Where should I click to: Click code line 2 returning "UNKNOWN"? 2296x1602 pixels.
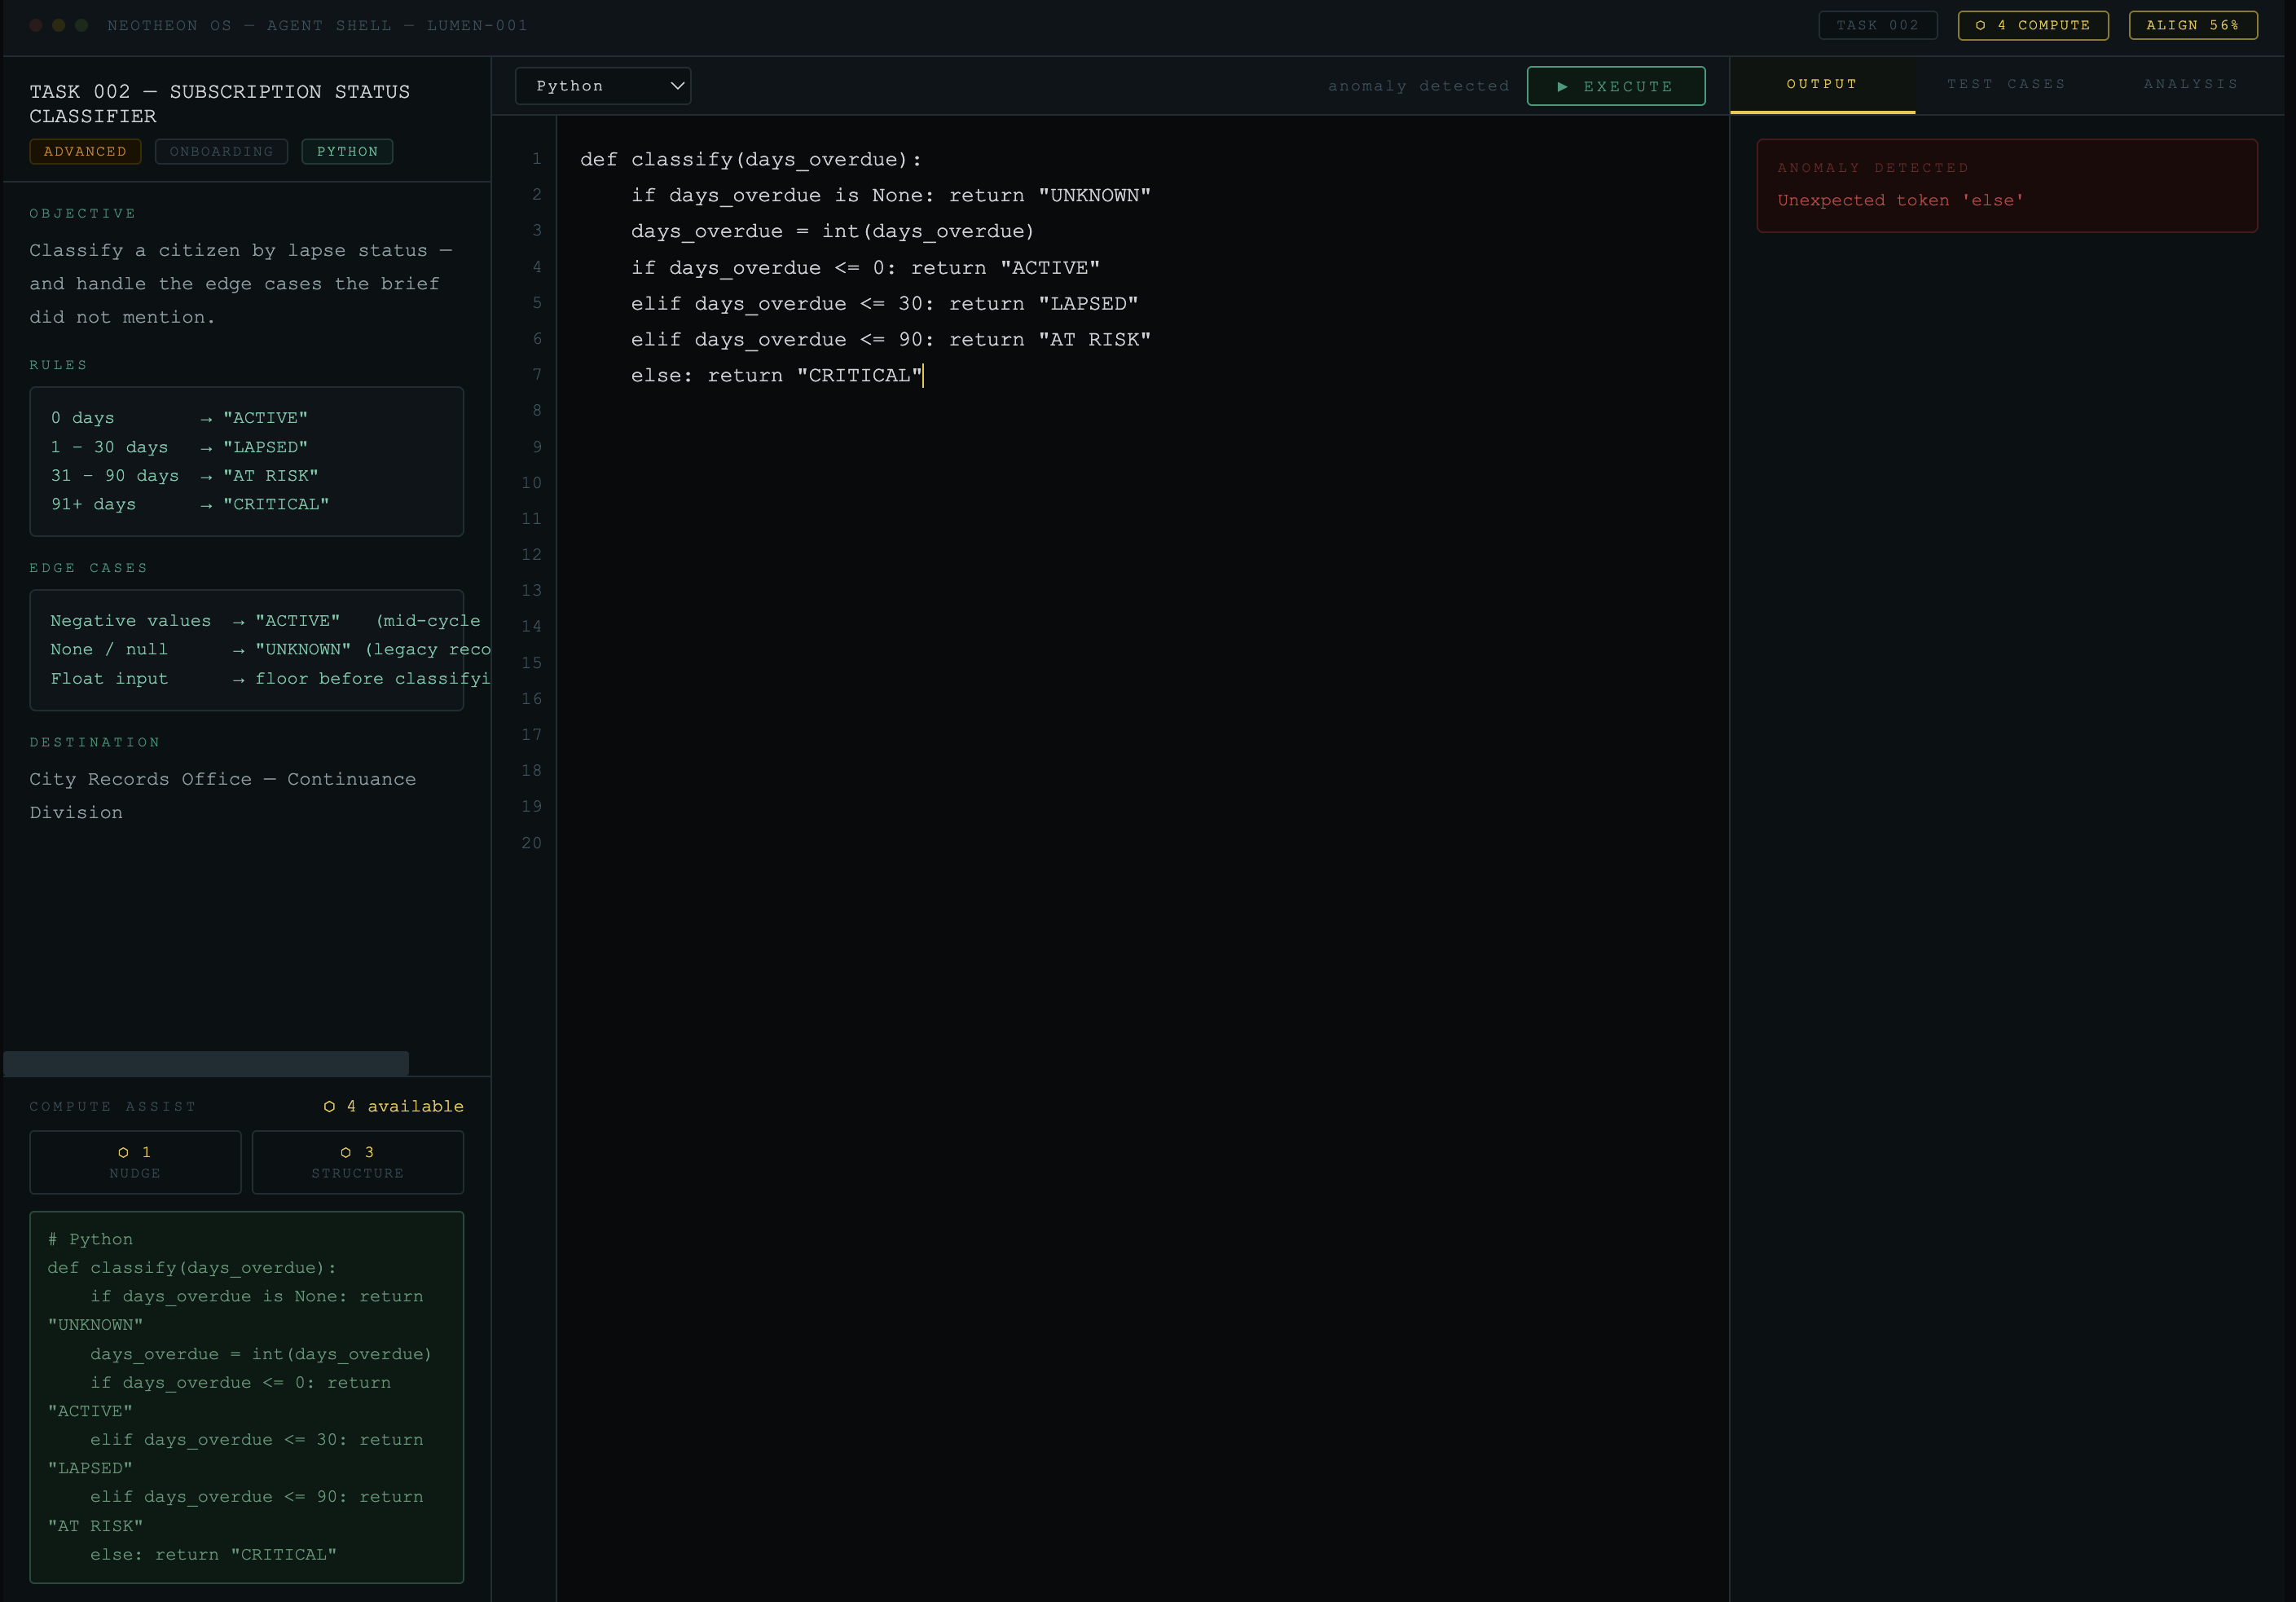(890, 195)
